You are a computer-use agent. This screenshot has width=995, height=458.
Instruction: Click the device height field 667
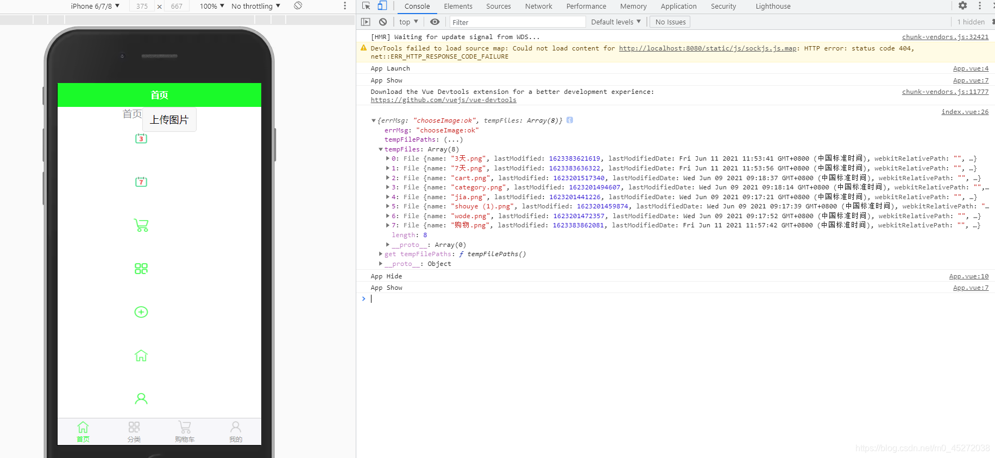click(177, 6)
